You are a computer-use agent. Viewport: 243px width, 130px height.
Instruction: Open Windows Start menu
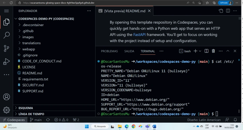click(87, 127)
